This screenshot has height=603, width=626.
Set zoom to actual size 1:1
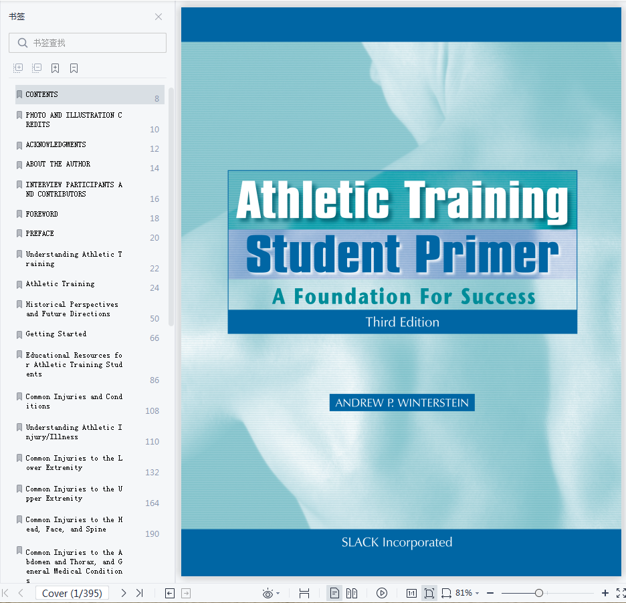(x=411, y=594)
